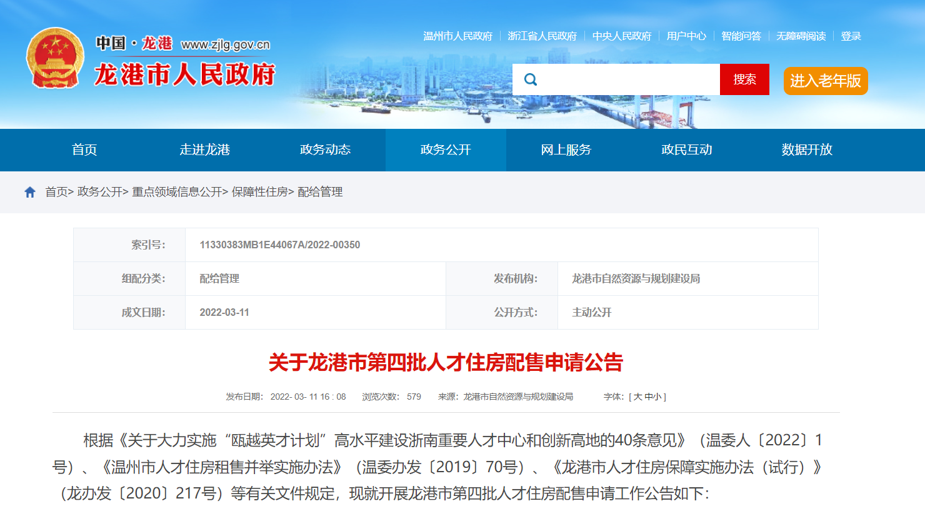Visit 温州市人民政府 top link
The height and width of the screenshot is (511, 925).
coord(457,36)
